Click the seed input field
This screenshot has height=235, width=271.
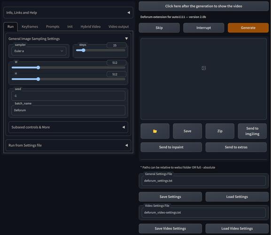click(68, 96)
